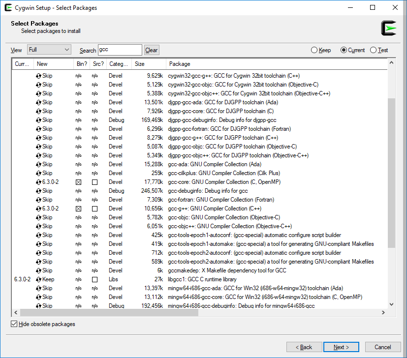Click cycle icon for gcc-g++ 6.3.0-2

pyautogui.click(x=38, y=209)
